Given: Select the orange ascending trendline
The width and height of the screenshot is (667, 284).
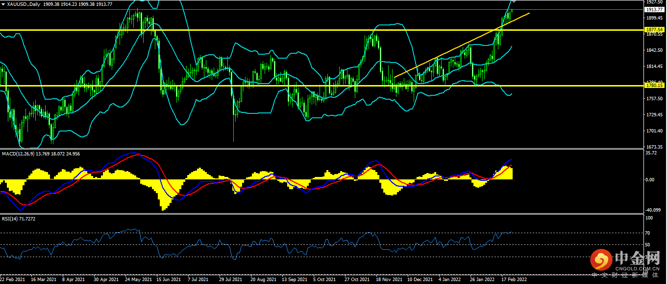Looking at the screenshot, I should (462, 45).
